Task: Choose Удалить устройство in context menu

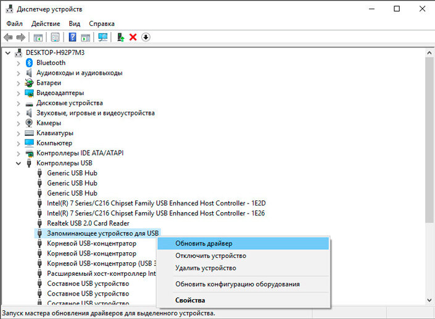Action: point(243,268)
